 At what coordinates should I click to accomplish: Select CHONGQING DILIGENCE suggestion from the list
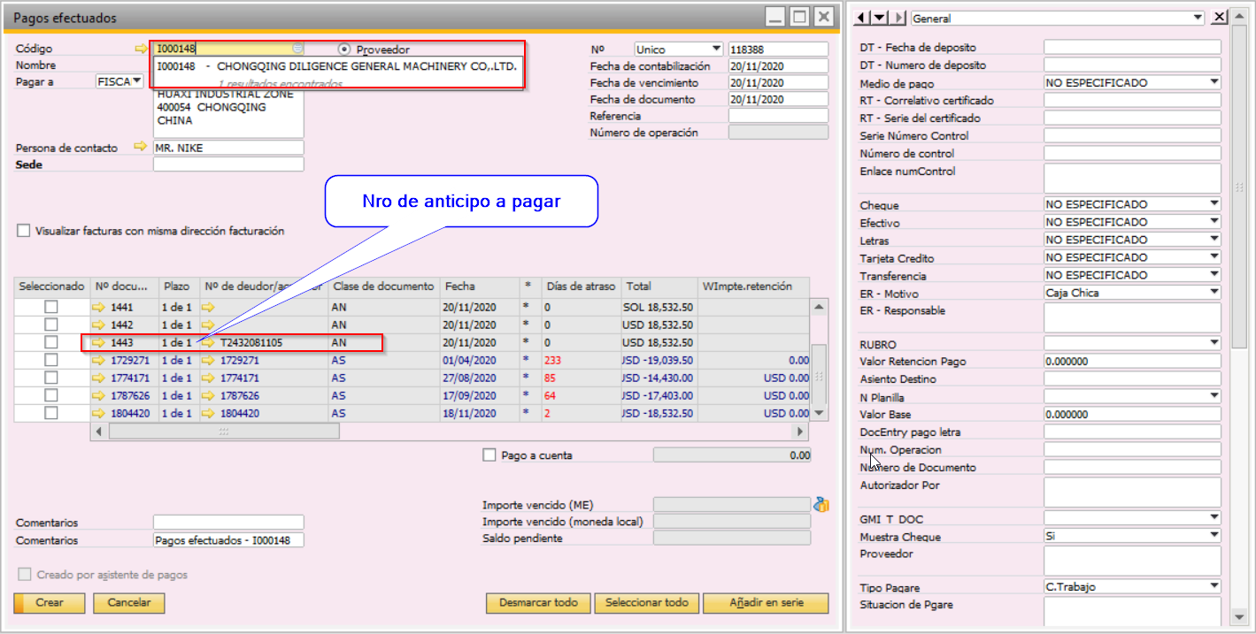coord(336,66)
